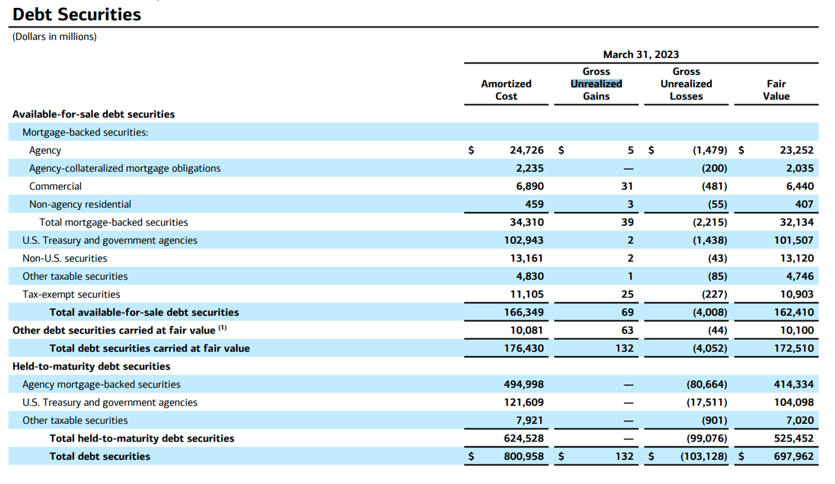Click amortized cost 121,609

[524, 402]
